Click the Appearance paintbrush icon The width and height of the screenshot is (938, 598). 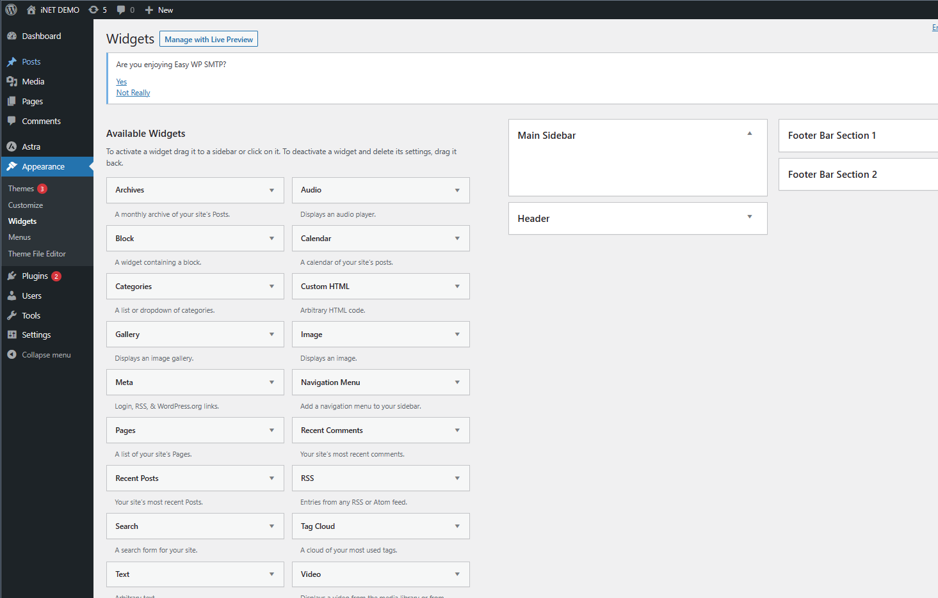[x=12, y=166]
